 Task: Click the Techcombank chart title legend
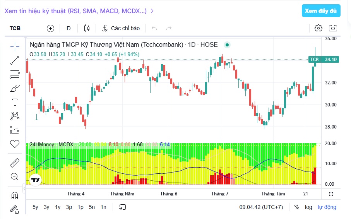click(x=124, y=44)
